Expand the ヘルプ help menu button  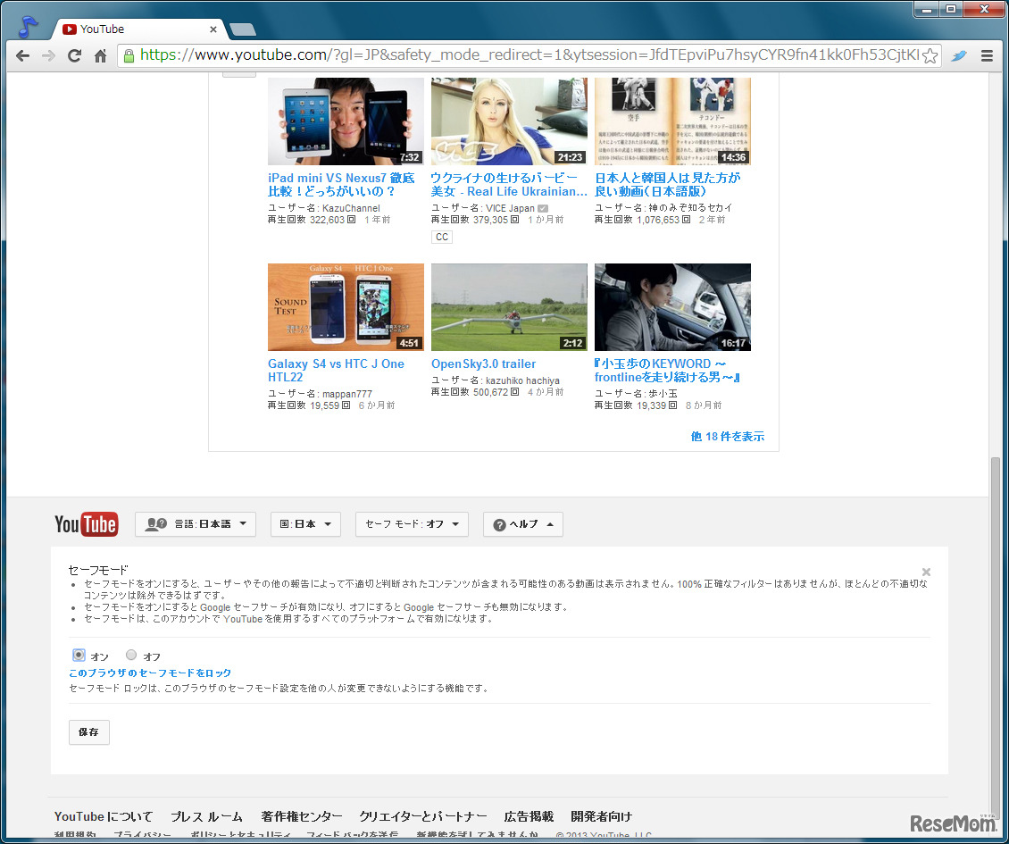(523, 524)
